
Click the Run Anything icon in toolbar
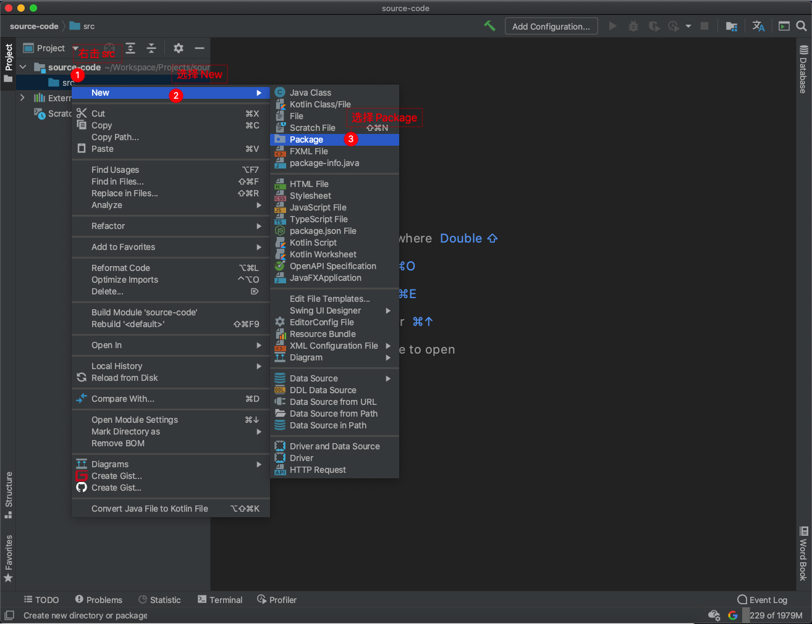pos(784,26)
